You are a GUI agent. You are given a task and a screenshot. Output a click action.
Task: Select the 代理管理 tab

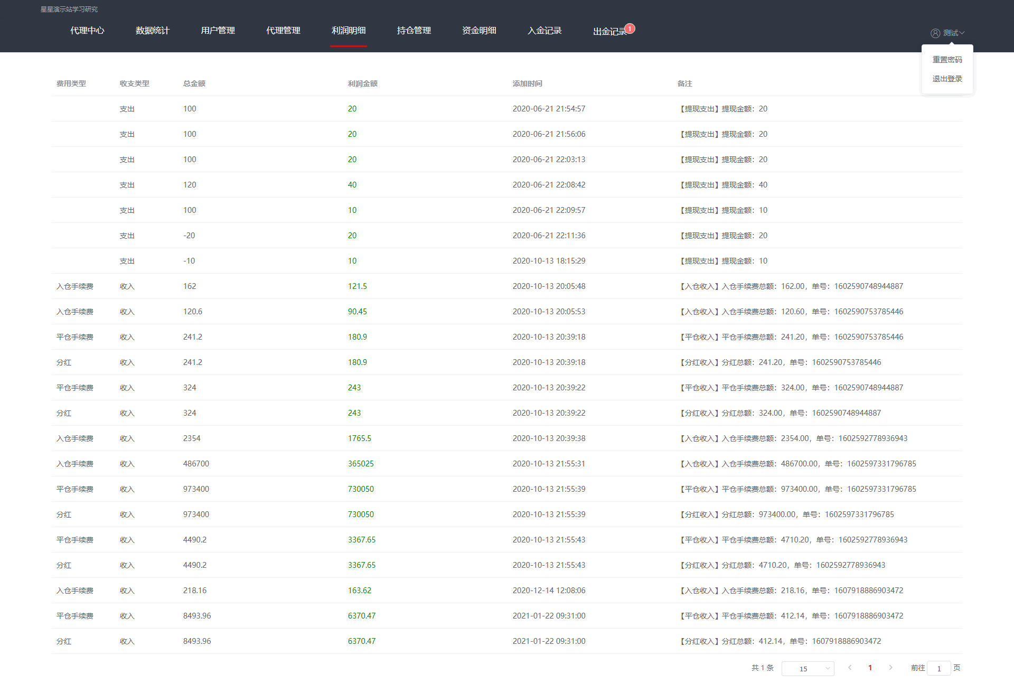click(x=283, y=31)
